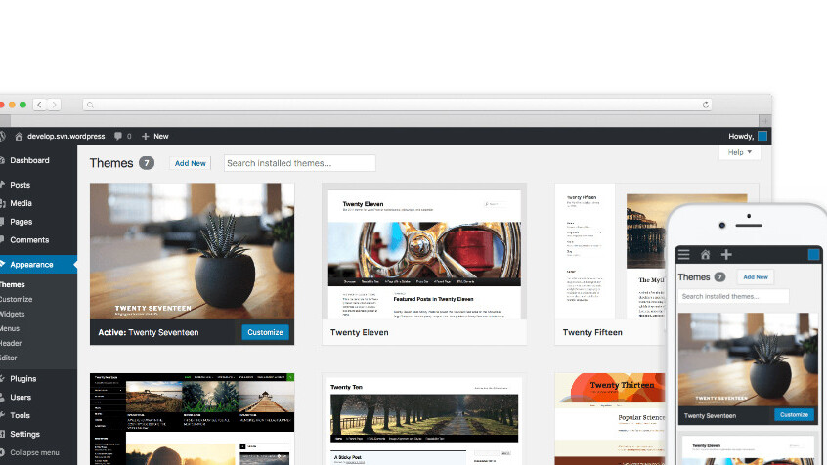Screen dimensions: 827x465
Task: Tap the plus icon on the phone toolbar
Action: click(725, 255)
